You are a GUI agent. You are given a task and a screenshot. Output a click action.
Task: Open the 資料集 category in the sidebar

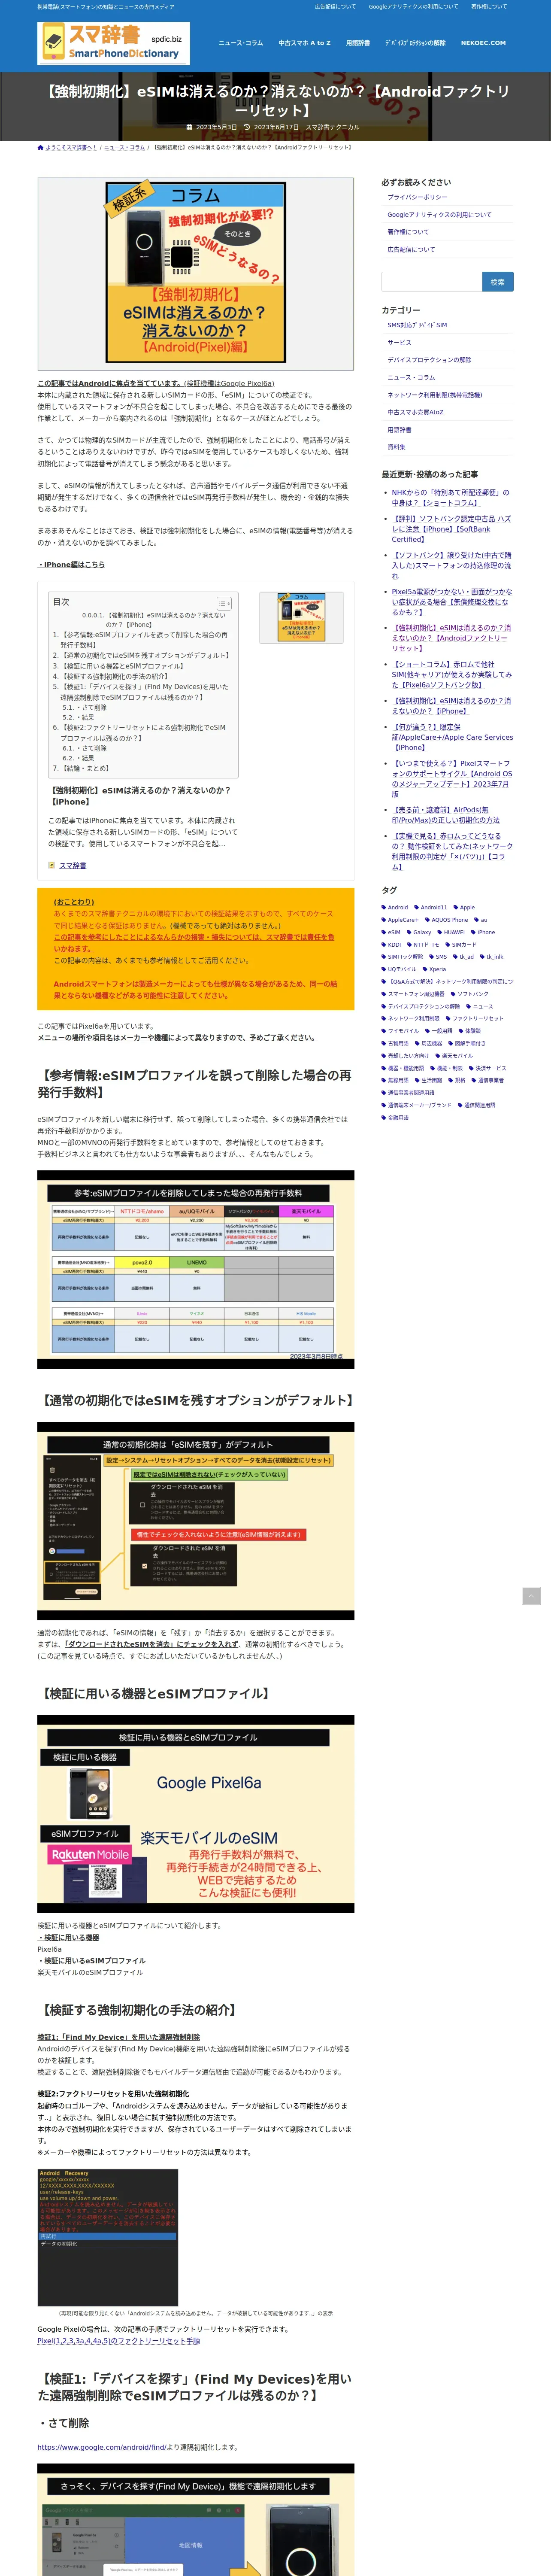point(396,447)
